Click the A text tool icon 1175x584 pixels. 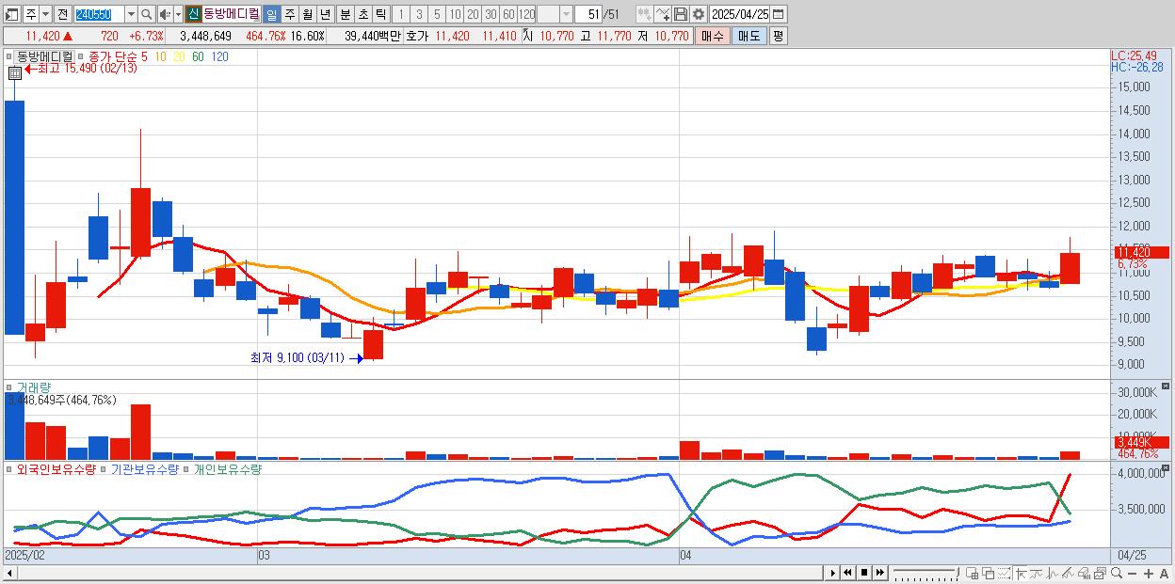pyautogui.click(x=1165, y=574)
